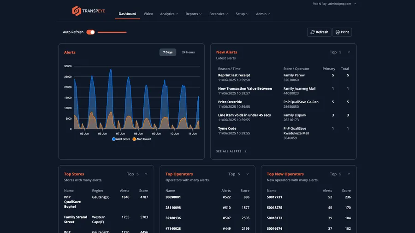The image size is (415, 233).
Task: Click 'PnP QualiSave Kwadukuza Mall' store name
Action: point(296,131)
